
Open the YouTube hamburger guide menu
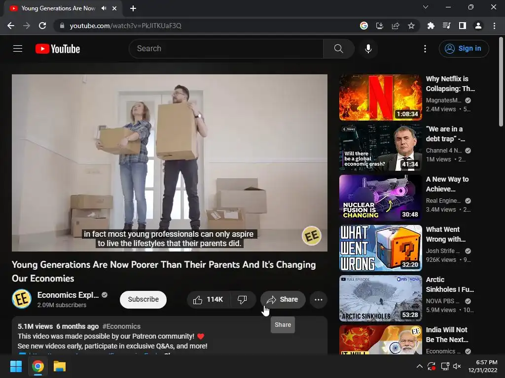(18, 49)
